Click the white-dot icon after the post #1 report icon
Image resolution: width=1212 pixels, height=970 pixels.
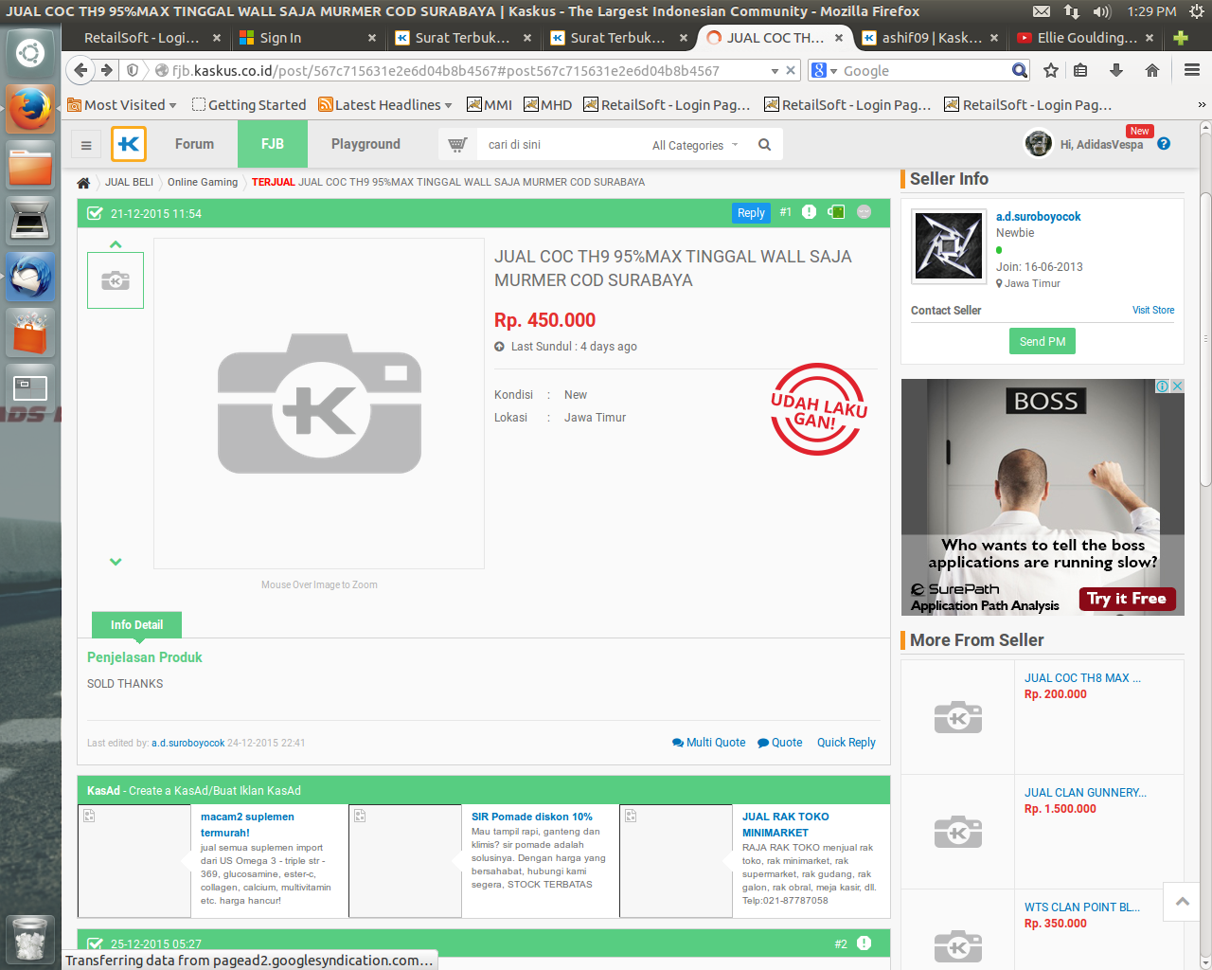[x=864, y=212]
